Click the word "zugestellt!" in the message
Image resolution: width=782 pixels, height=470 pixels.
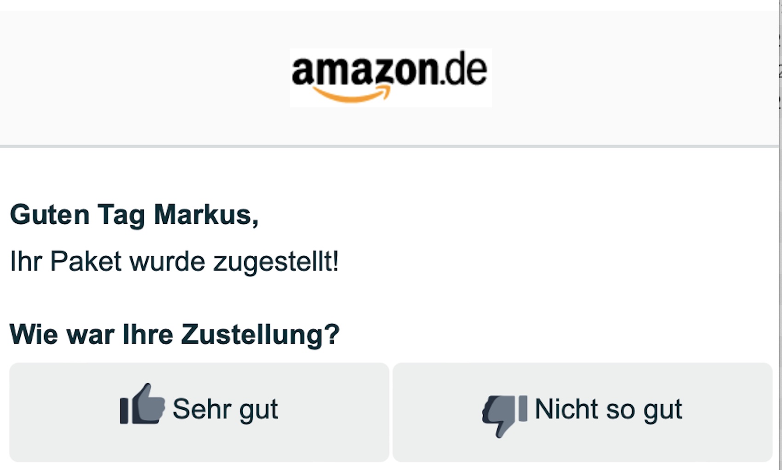pos(276,261)
